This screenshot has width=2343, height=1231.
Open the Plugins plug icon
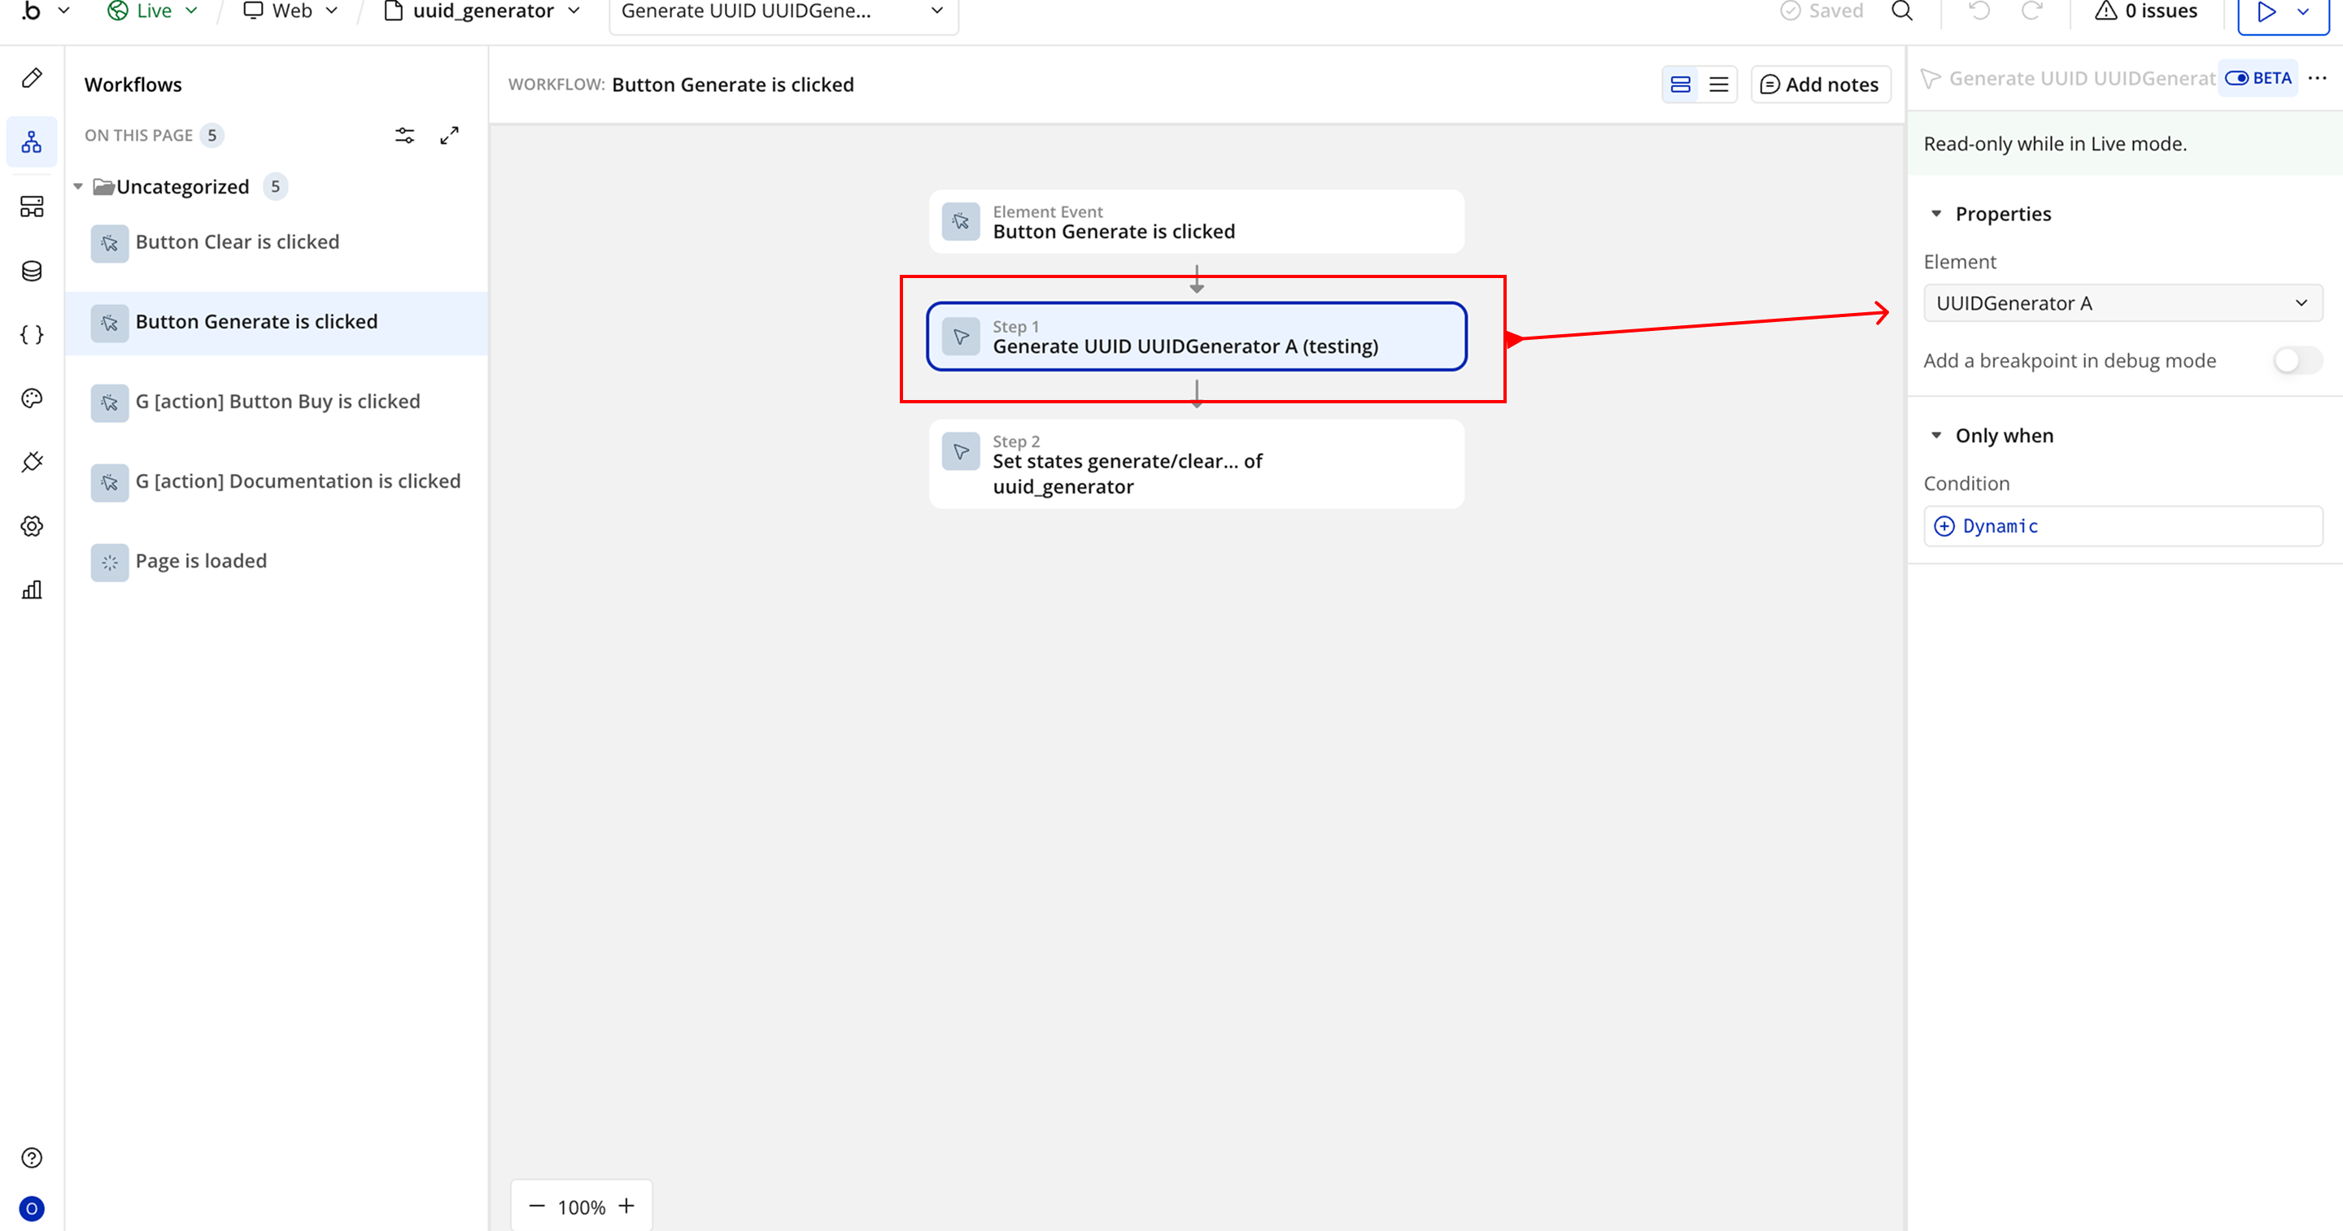32,462
